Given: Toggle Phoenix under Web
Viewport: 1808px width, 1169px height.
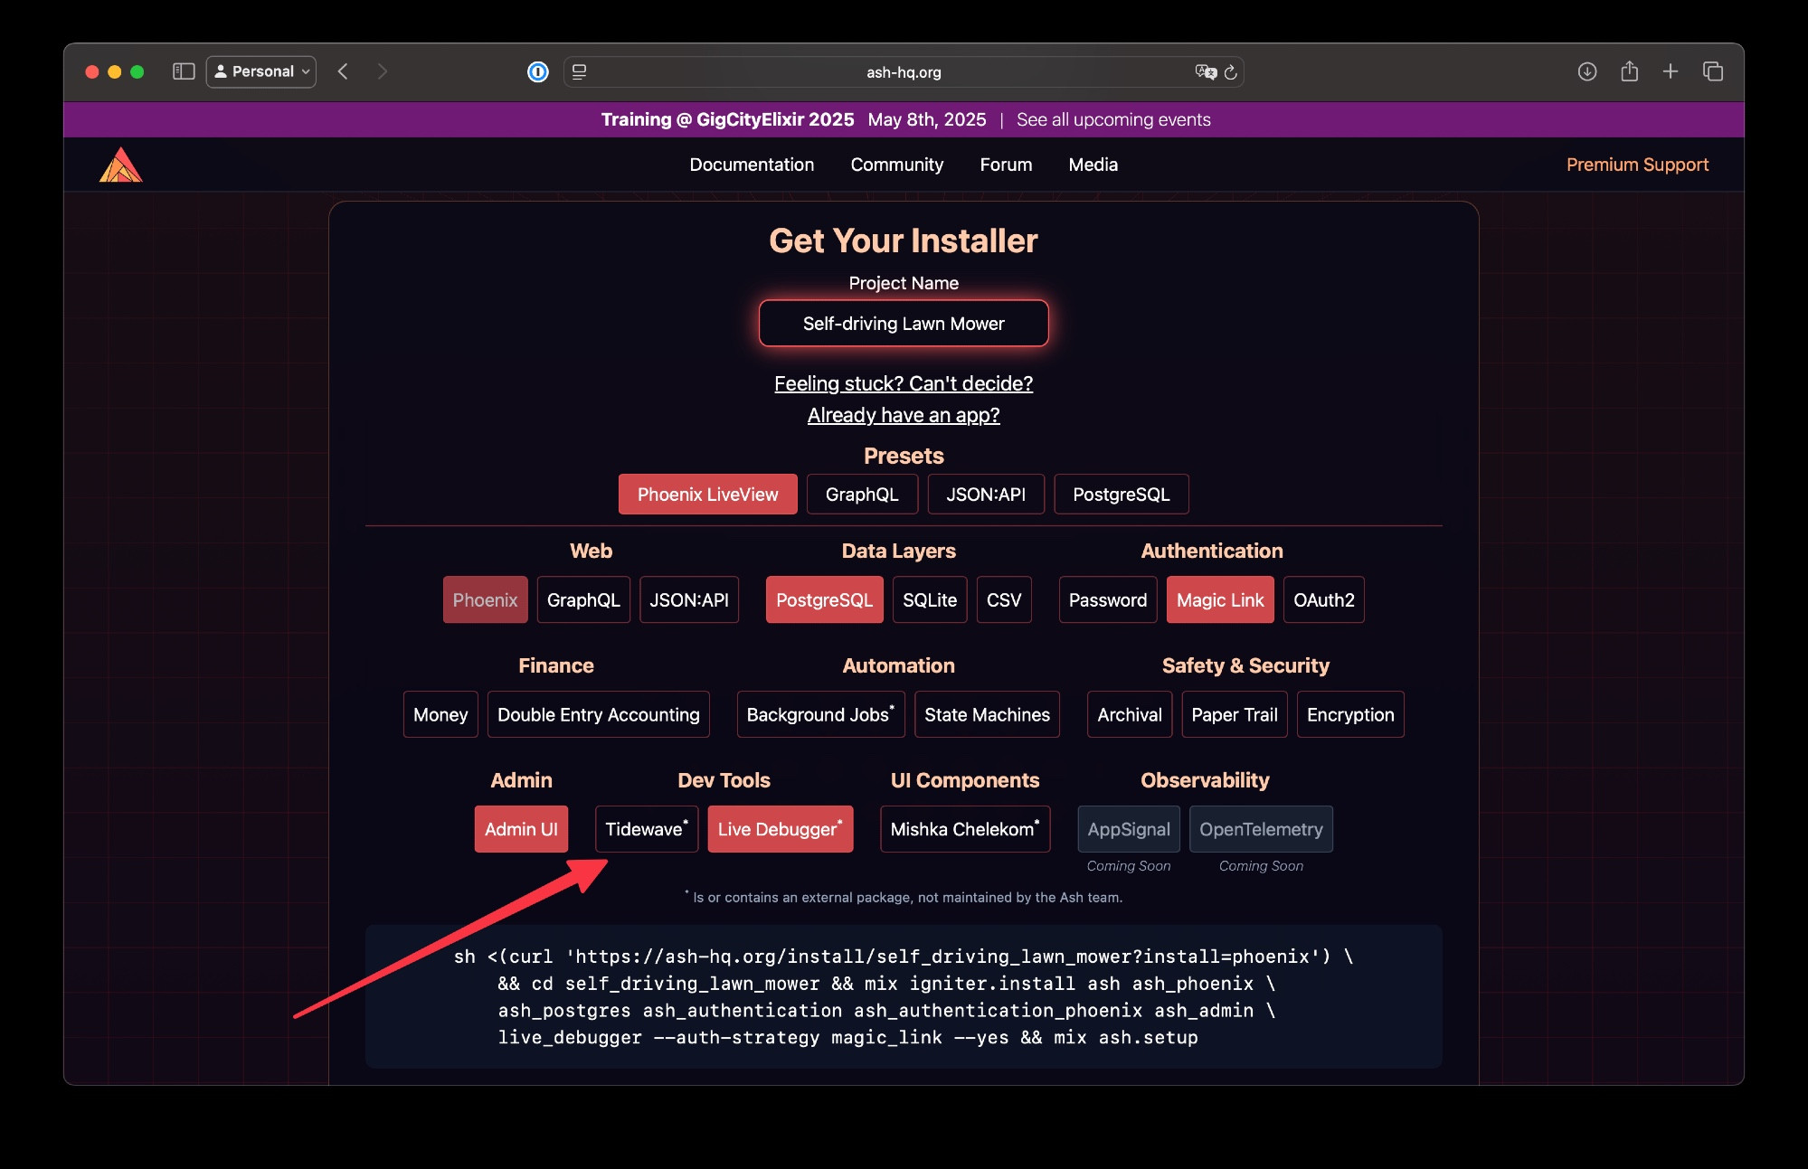Looking at the screenshot, I should (485, 599).
